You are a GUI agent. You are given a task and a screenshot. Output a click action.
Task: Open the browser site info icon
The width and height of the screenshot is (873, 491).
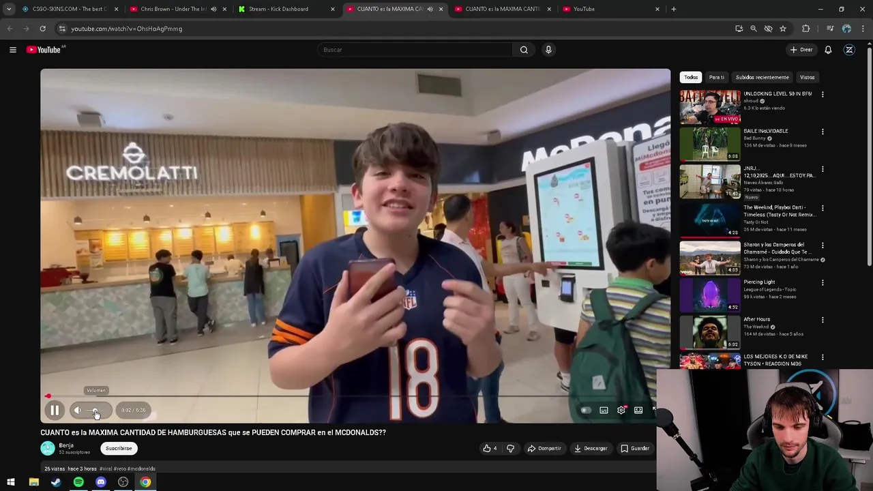(62, 29)
